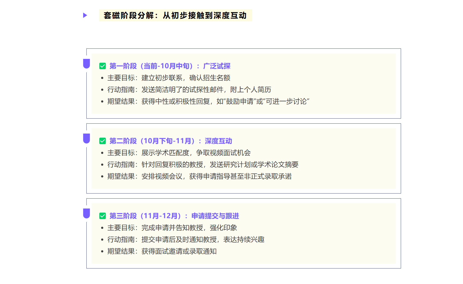Click the highlighted title 套磁阶段分解：从初步接触到深度互动
The height and width of the screenshot is (284, 463).
pyautogui.click(x=175, y=15)
